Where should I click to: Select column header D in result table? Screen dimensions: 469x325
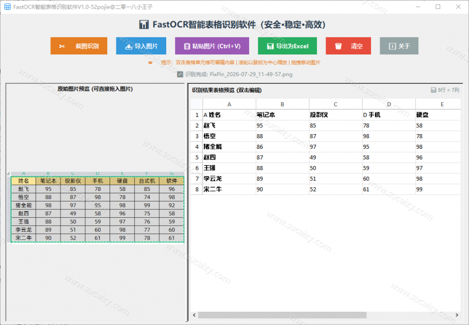coord(389,104)
